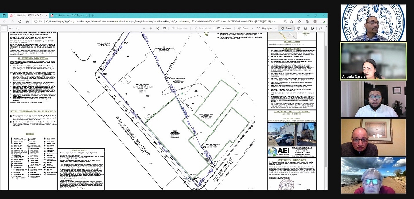Print the PDF document
Image resolution: width=414 pixels, height=199 pixels.
click(x=299, y=28)
